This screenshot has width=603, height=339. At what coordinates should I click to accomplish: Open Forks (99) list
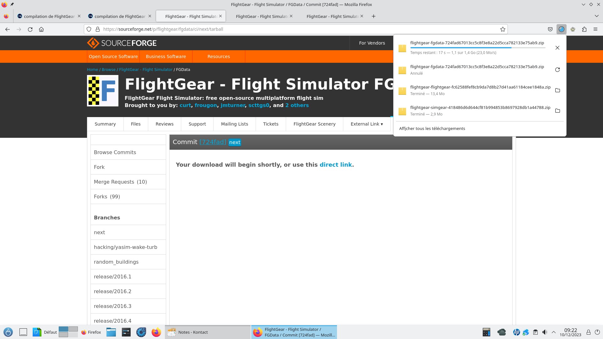pyautogui.click(x=128, y=196)
